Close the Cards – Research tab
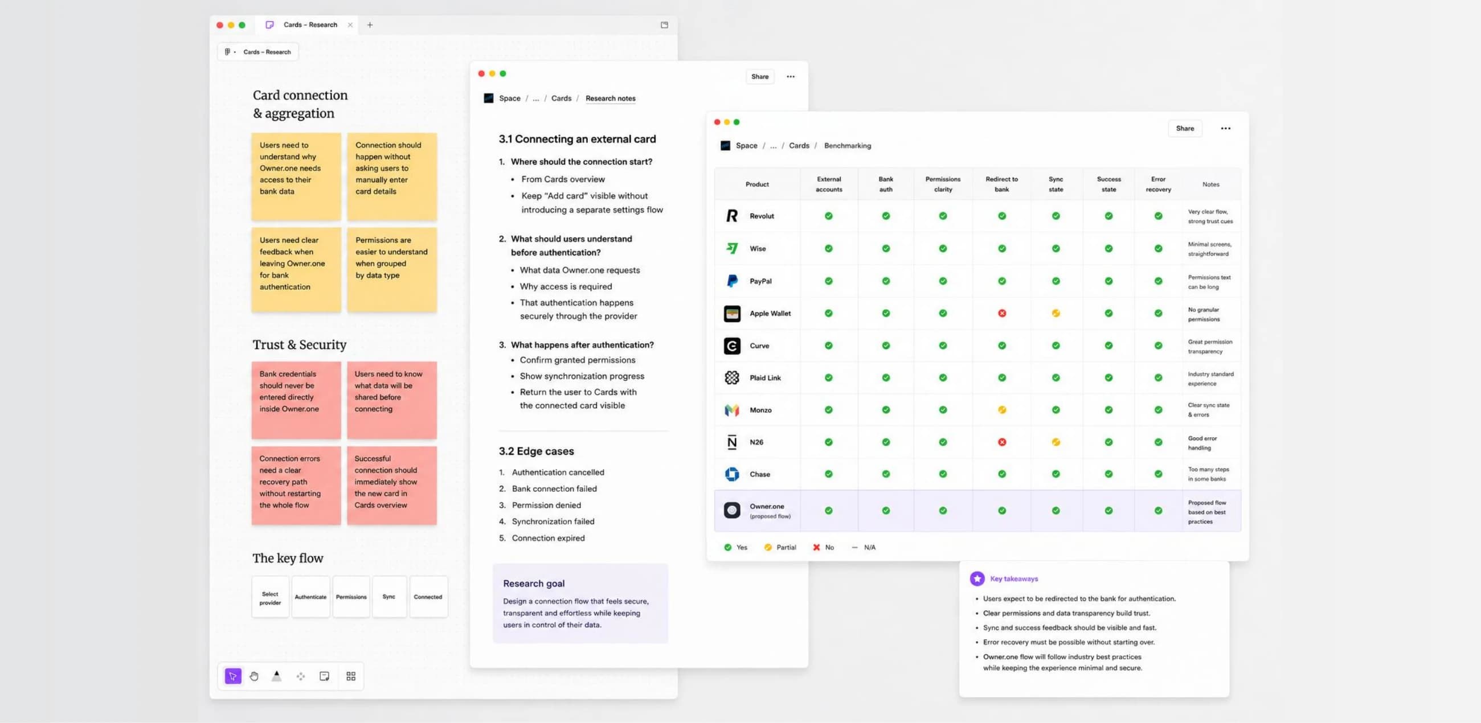The image size is (1481, 723). tap(350, 24)
